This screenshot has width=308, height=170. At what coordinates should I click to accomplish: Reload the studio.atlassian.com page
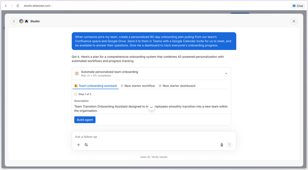(x=18, y=6)
